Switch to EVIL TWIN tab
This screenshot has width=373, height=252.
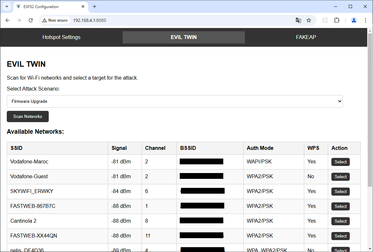click(x=184, y=37)
